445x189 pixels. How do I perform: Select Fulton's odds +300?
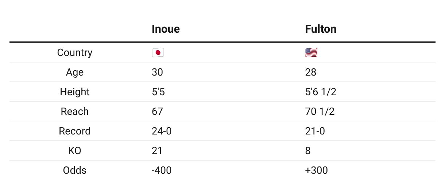point(316,170)
